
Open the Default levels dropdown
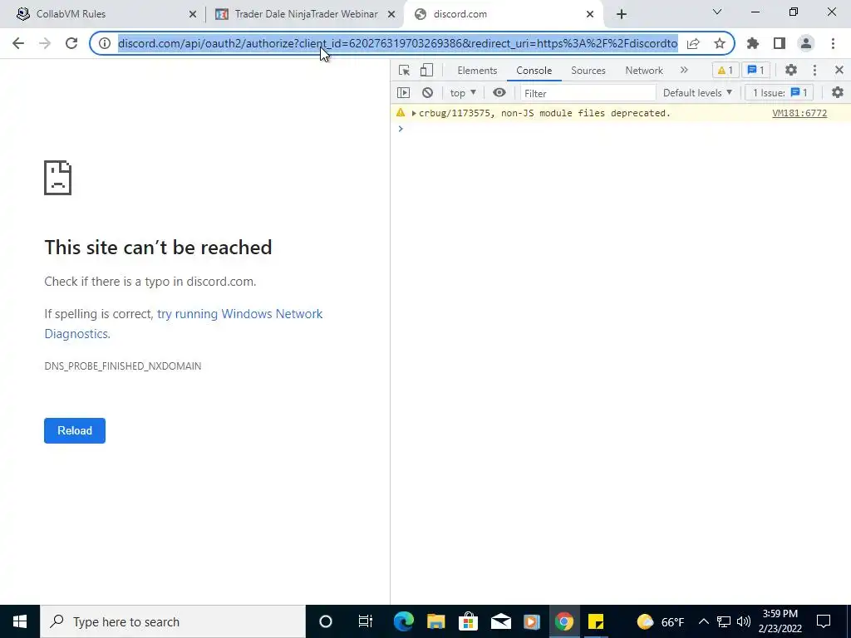tap(697, 93)
